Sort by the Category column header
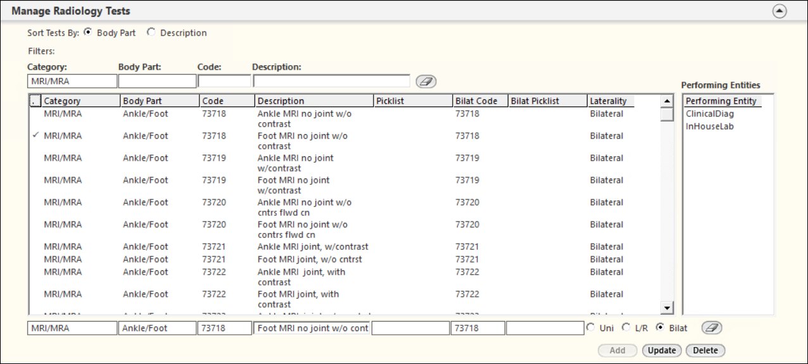Viewport: 808px width, 364px height. tap(80, 101)
